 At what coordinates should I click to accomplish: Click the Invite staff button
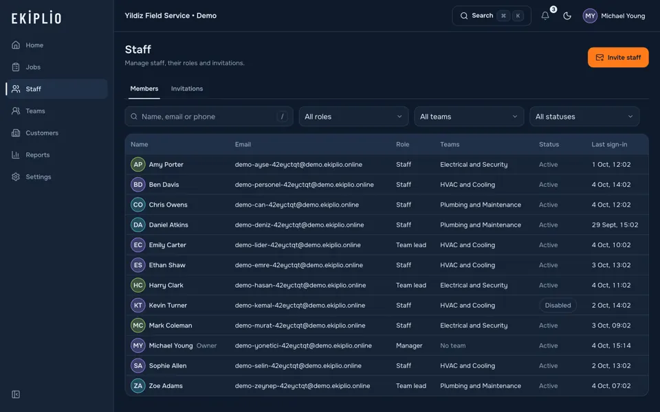(x=618, y=57)
